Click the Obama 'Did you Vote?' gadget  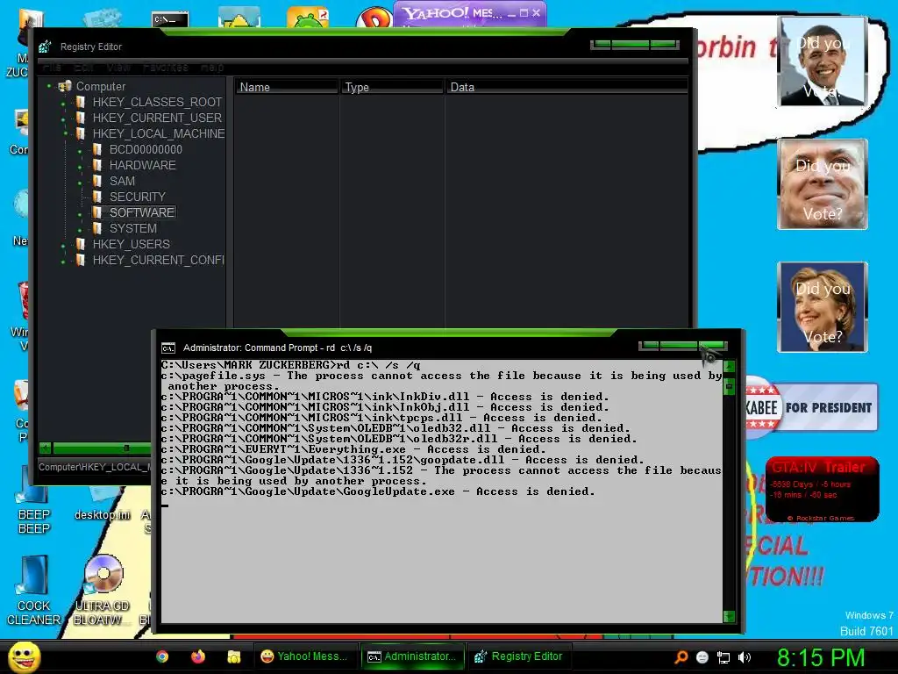[823, 61]
